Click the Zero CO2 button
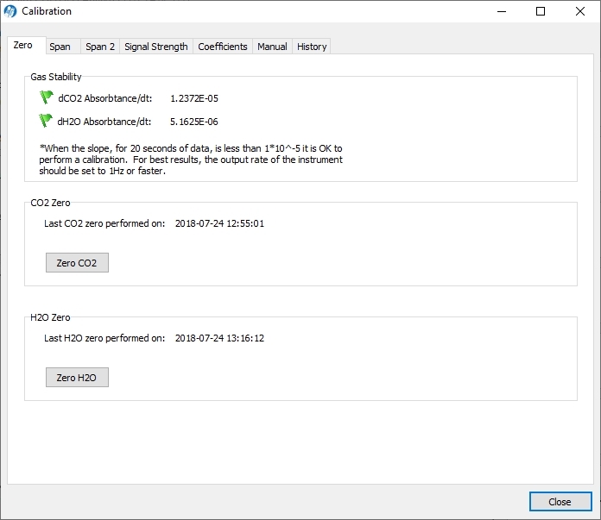The image size is (601, 520). 77,263
